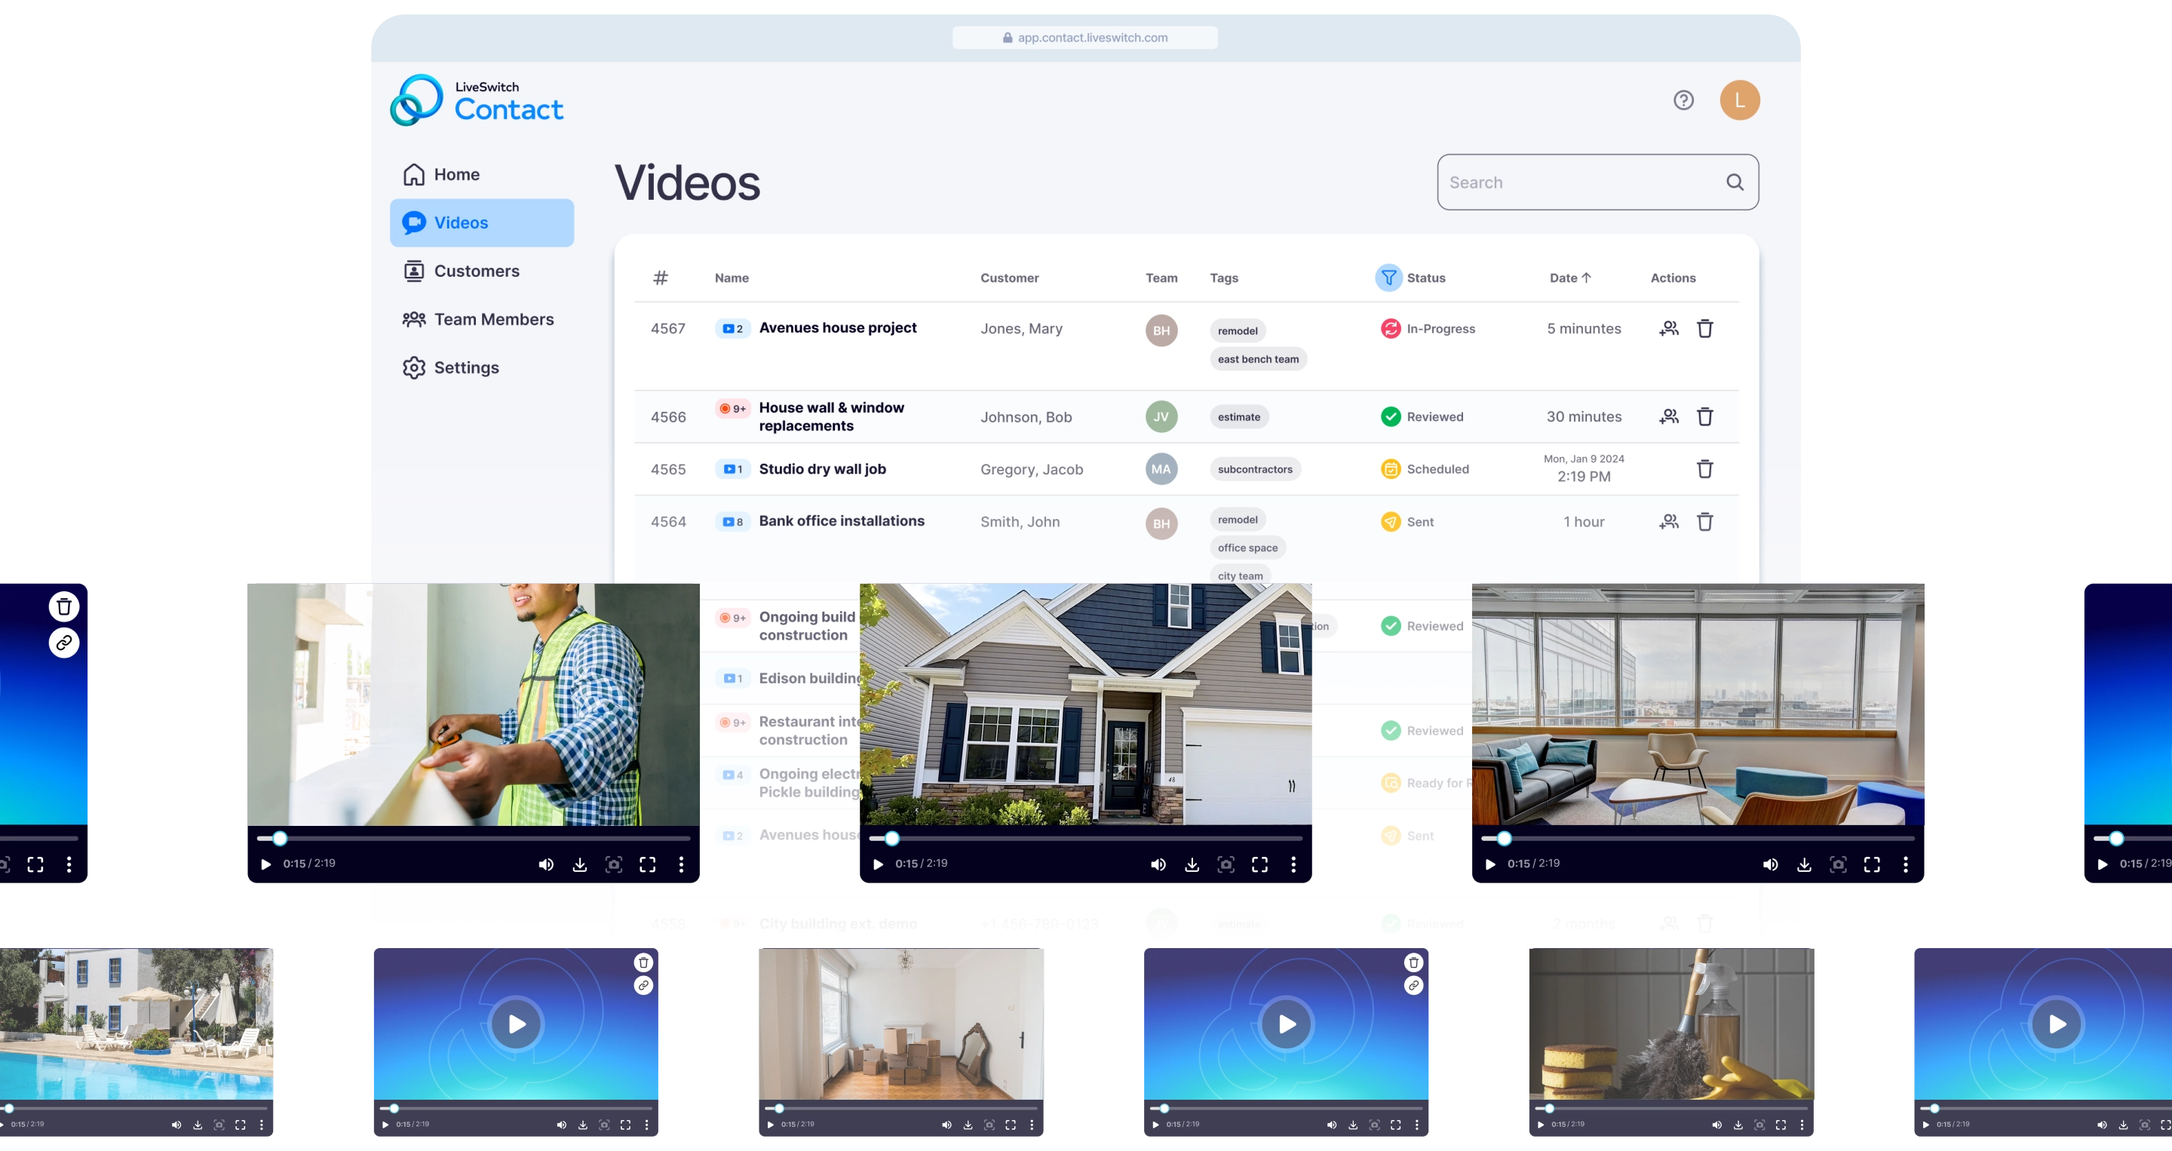Click the download icon on the center house video
This screenshot has width=2172, height=1151.
tap(1194, 862)
